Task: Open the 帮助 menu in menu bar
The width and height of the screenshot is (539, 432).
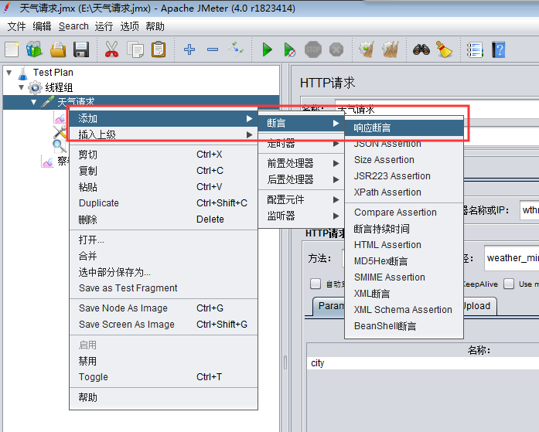Action: pos(155,26)
